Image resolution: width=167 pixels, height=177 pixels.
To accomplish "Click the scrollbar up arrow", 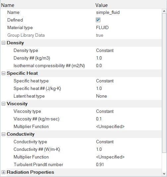I will [x=164, y=11].
